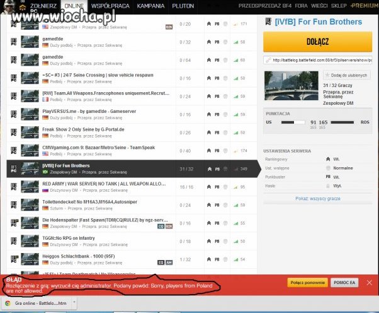Viewport: 379px width, 313px height.
Task: Click the DOŁĄCZ join button
Action: [x=317, y=42]
